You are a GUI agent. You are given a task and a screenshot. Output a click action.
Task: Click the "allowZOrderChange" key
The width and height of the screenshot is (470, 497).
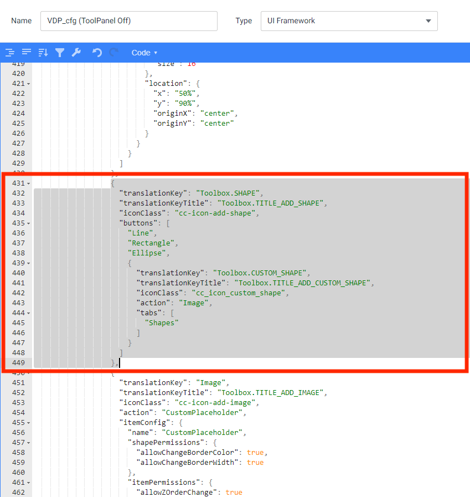177,493
